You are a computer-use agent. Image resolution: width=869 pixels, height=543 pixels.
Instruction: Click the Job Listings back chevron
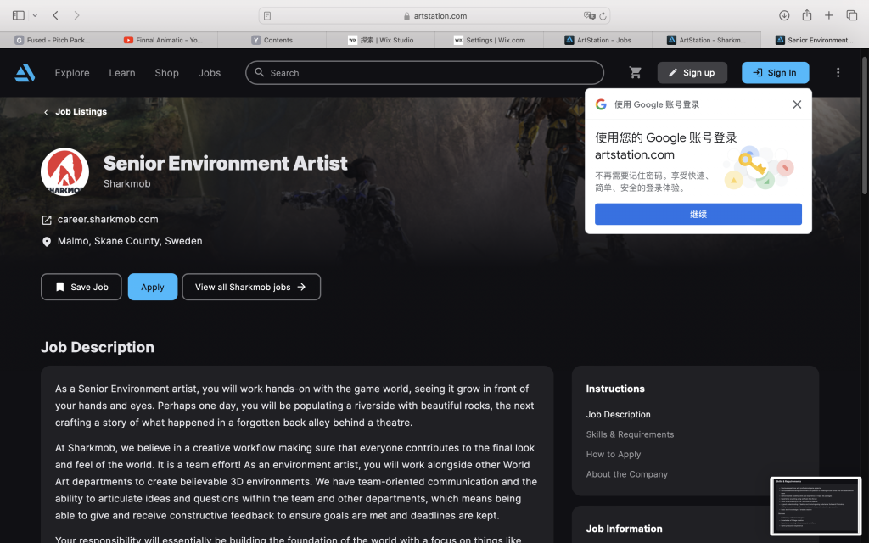coord(46,112)
